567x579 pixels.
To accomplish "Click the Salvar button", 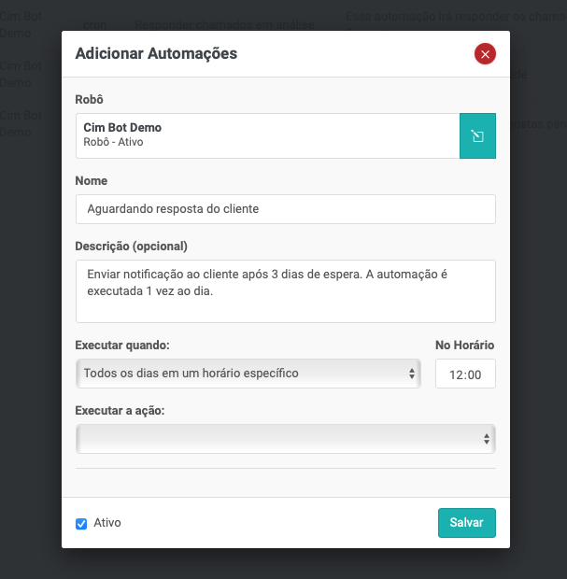I will point(466,523).
